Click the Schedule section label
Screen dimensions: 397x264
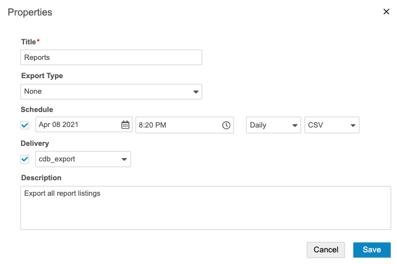tap(37, 110)
